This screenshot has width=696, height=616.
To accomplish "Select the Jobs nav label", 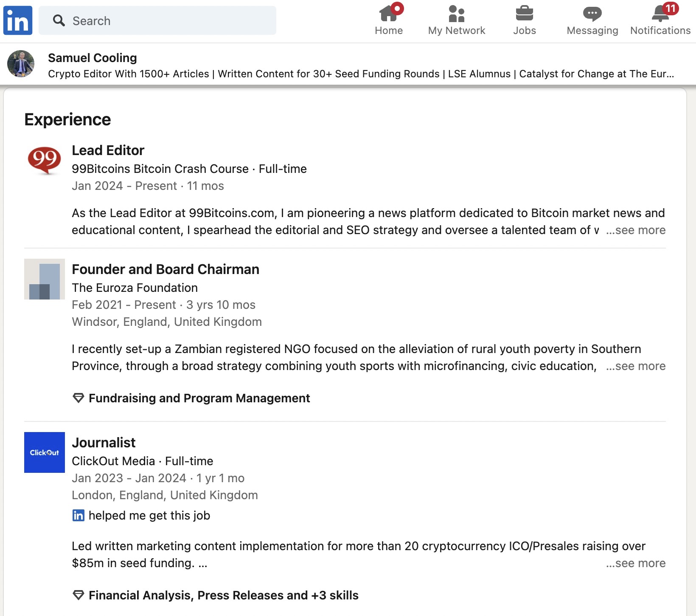I will (x=525, y=31).
